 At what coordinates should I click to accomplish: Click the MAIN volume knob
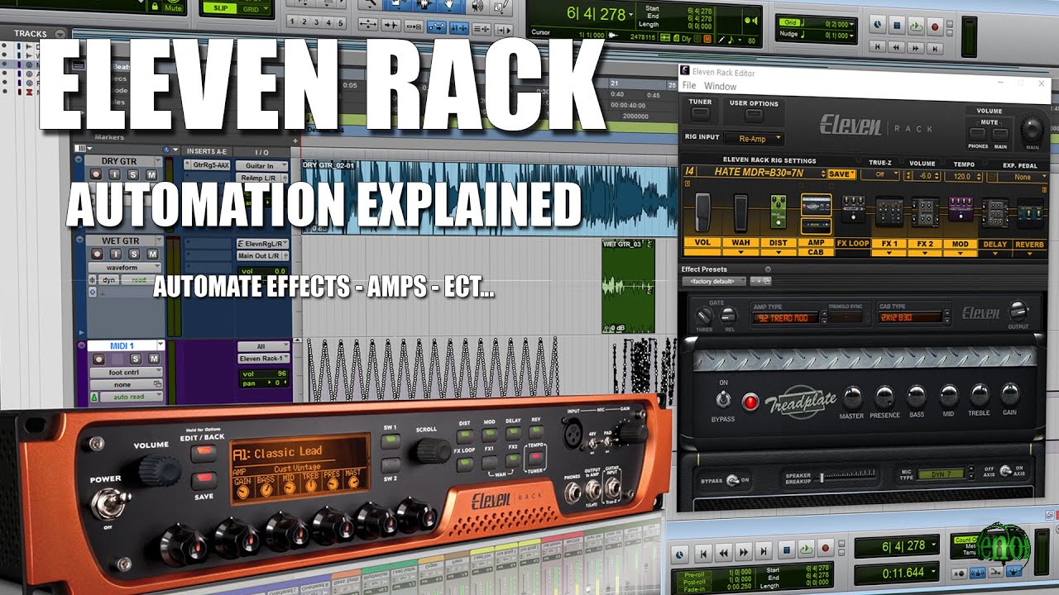[x=1032, y=129]
